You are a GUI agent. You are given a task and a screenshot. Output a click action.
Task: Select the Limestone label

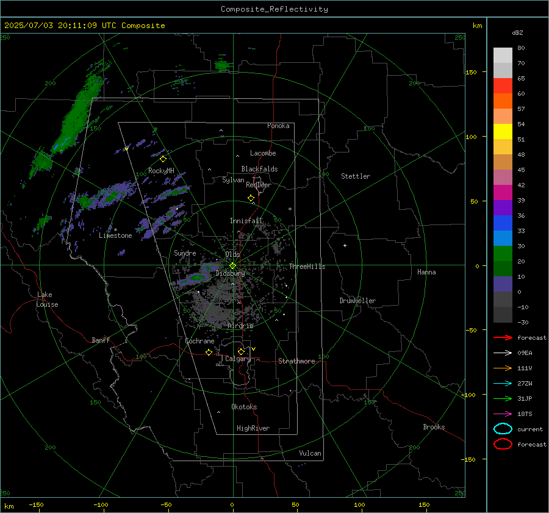click(x=115, y=235)
